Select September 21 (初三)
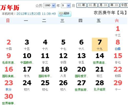128x105 pixels. [x=100, y=72]
